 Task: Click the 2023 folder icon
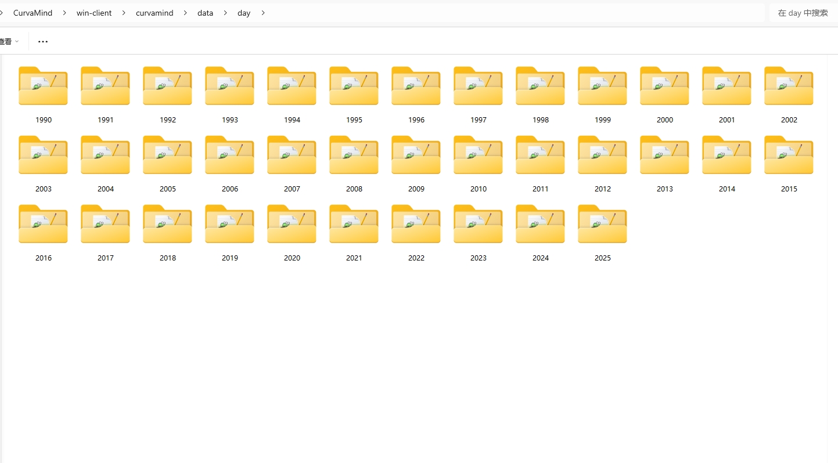pyautogui.click(x=478, y=224)
